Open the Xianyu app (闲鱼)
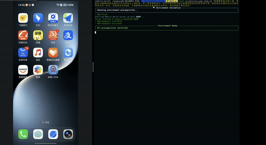Viewport: 266px width, 145px height. pyautogui.click(x=38, y=35)
